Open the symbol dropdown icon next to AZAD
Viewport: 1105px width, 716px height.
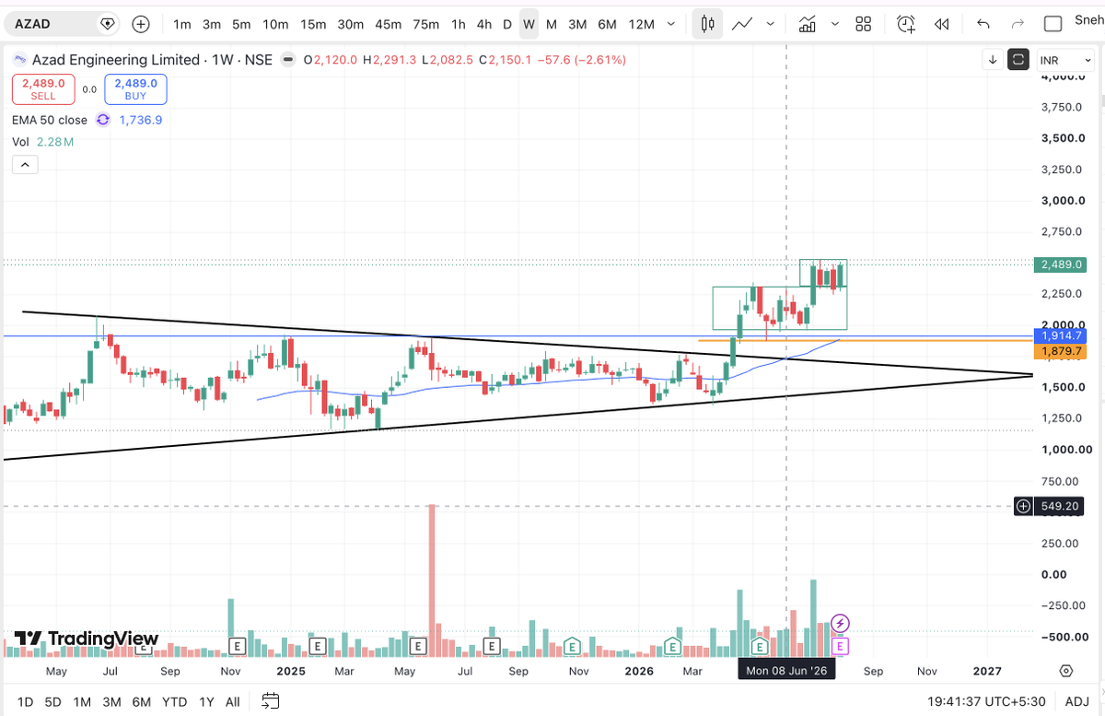tap(107, 23)
